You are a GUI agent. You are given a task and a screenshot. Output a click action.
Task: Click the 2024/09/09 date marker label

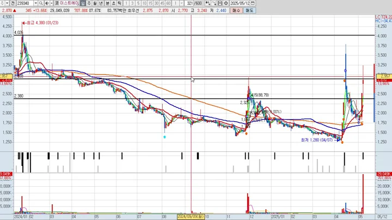(x=191, y=217)
